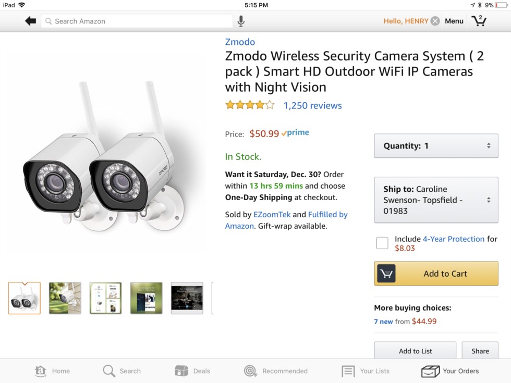Open the Deals tab
This screenshot has width=511, height=383.
tap(181, 371)
